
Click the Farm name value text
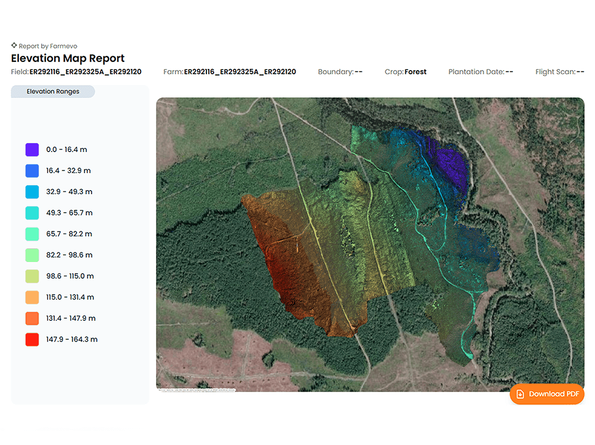click(240, 72)
